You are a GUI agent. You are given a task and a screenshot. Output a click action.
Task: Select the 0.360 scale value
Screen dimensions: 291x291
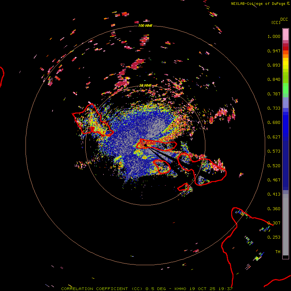coord(274,209)
